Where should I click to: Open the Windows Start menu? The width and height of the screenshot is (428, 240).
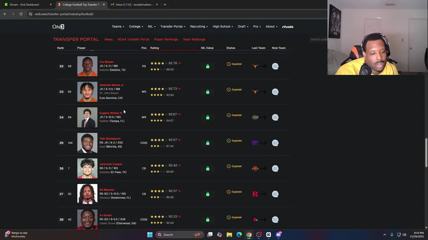point(150,235)
